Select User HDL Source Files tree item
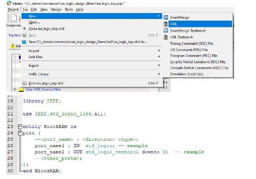Screen dimensions: 256x179 point(43,89)
